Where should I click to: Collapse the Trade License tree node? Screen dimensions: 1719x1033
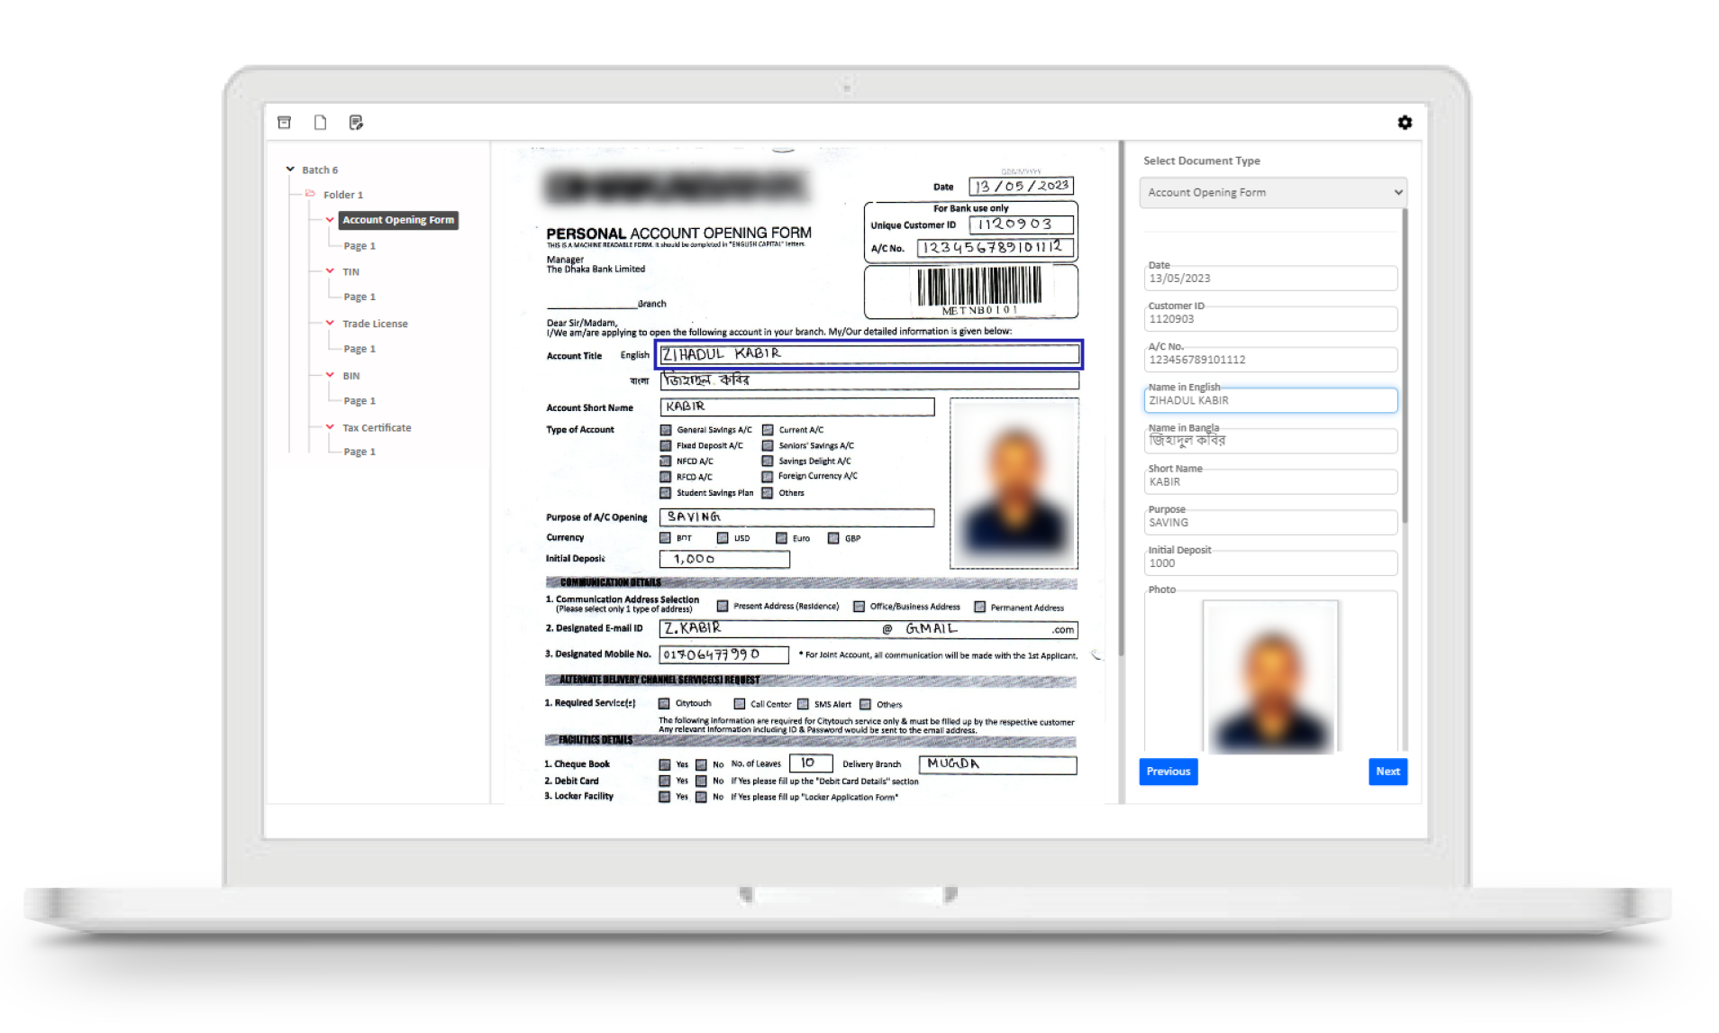pyautogui.click(x=330, y=323)
